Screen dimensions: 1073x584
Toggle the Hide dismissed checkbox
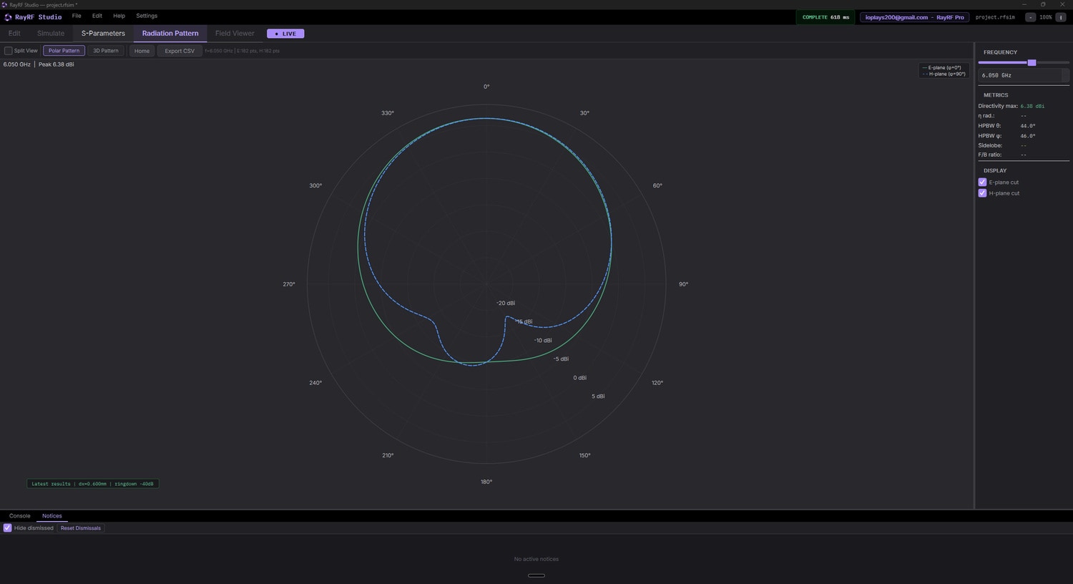pyautogui.click(x=8, y=528)
